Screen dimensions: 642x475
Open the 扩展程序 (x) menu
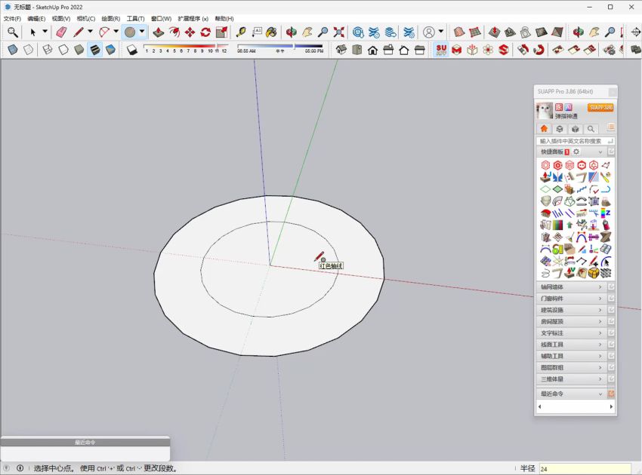coord(193,18)
